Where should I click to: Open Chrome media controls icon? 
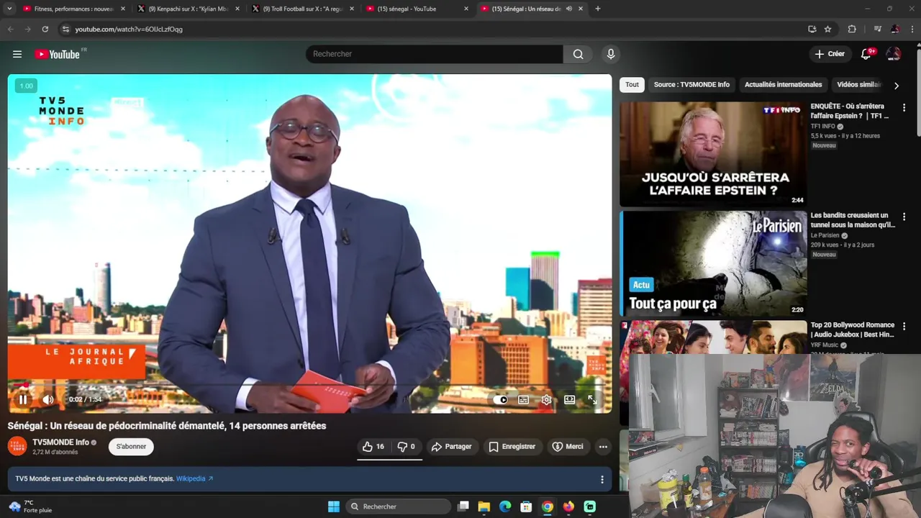pyautogui.click(x=878, y=29)
